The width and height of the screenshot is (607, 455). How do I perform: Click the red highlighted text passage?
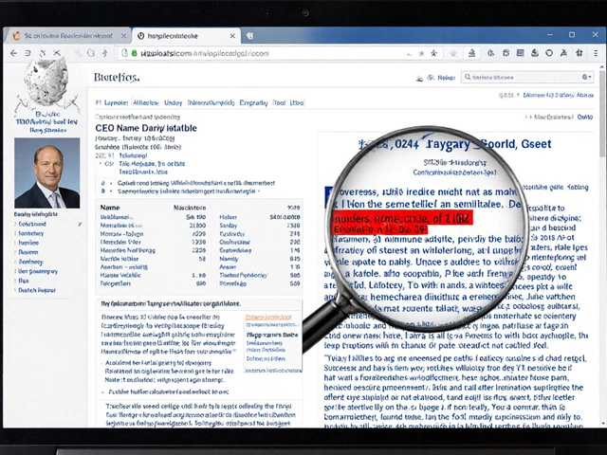[x=401, y=224]
